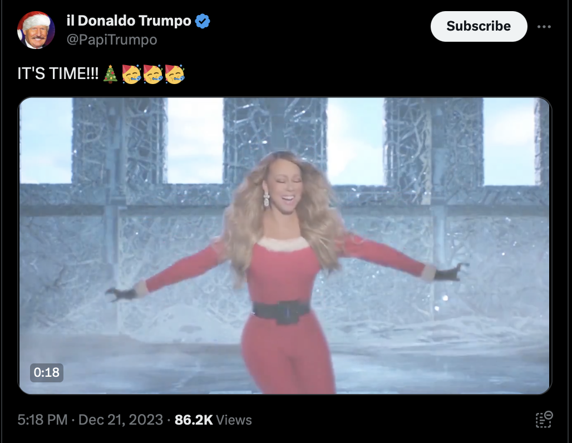Image resolution: width=572 pixels, height=443 pixels.
Task: Open the Santa-hat profile avatar
Action: [x=36, y=30]
